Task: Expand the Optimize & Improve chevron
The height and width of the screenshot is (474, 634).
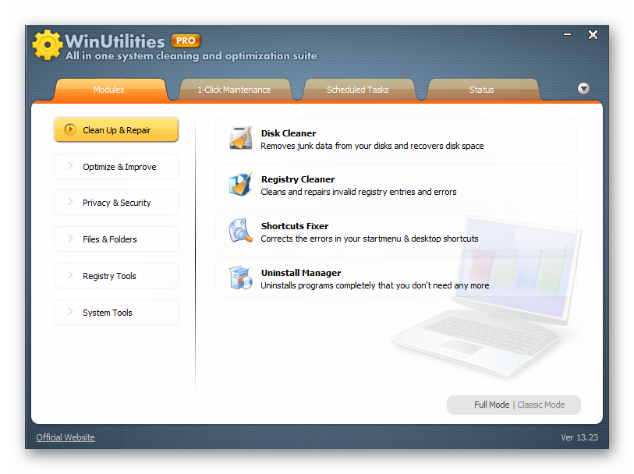Action: [x=70, y=166]
